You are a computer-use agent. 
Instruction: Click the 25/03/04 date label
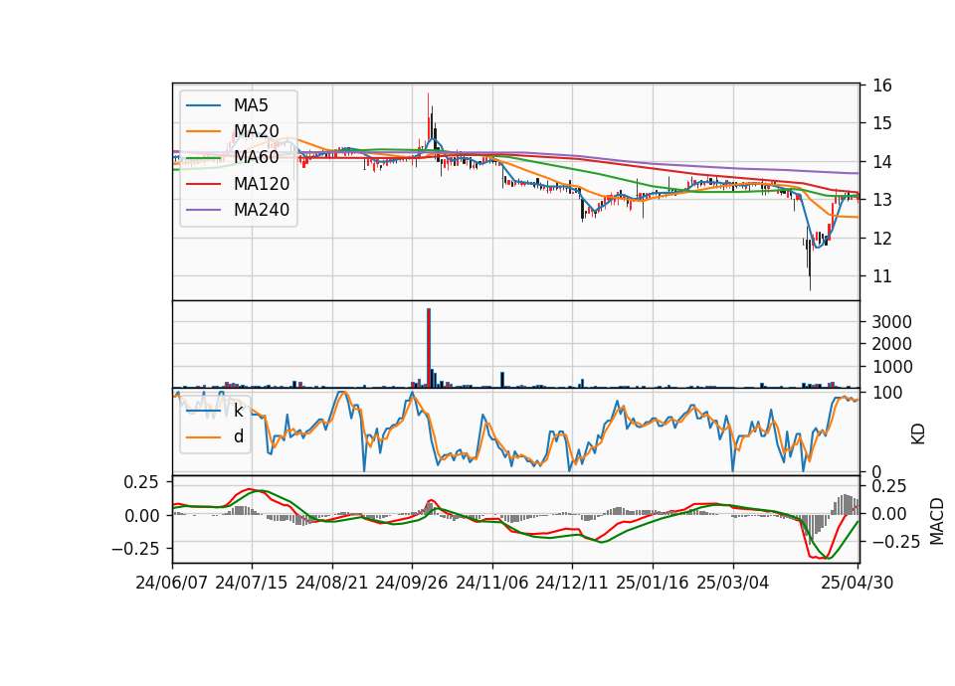point(733,583)
